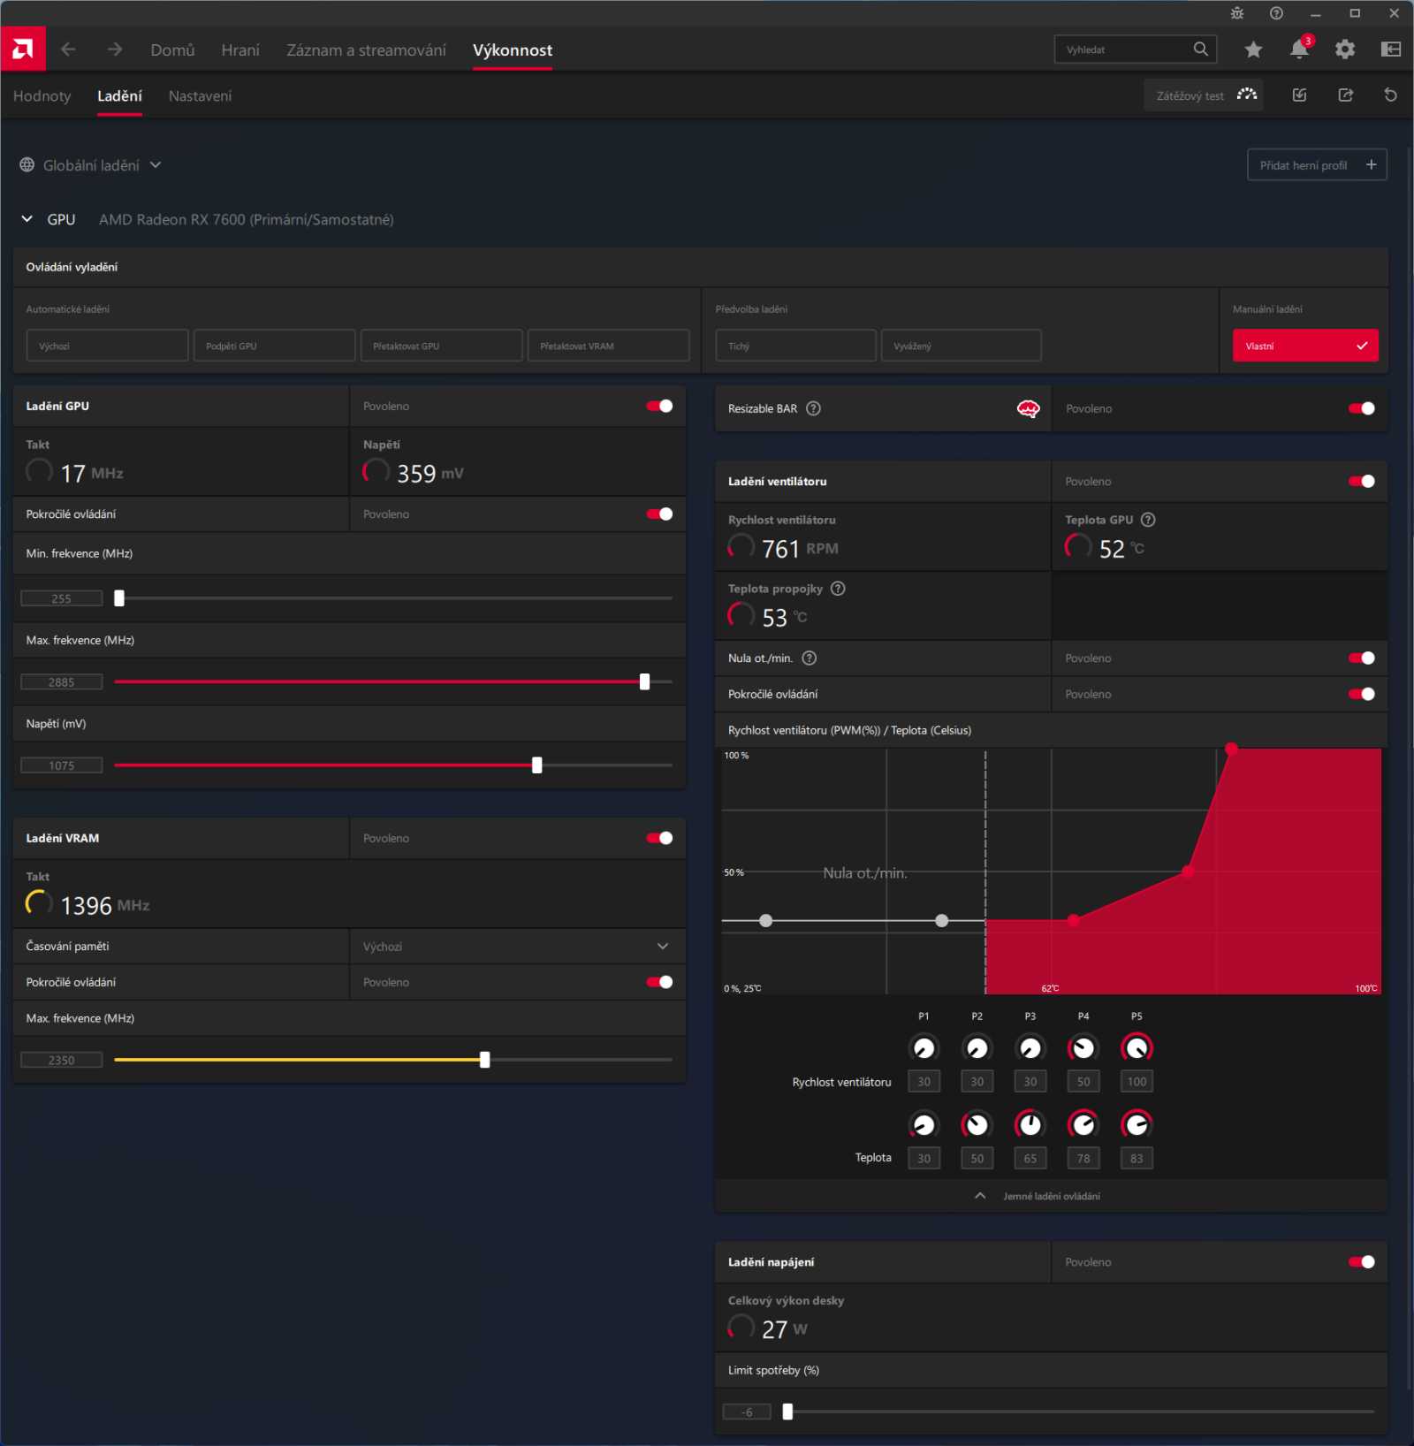Image resolution: width=1414 pixels, height=1446 pixels.
Task: Click the export profile icon
Action: [1345, 95]
